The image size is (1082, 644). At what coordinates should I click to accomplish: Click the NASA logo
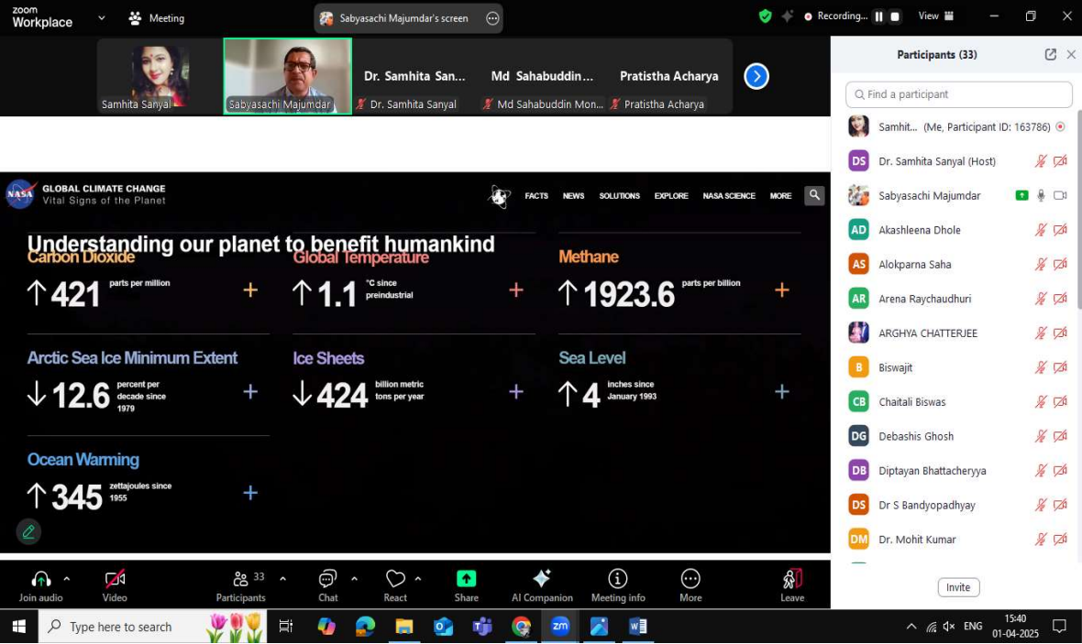point(20,194)
